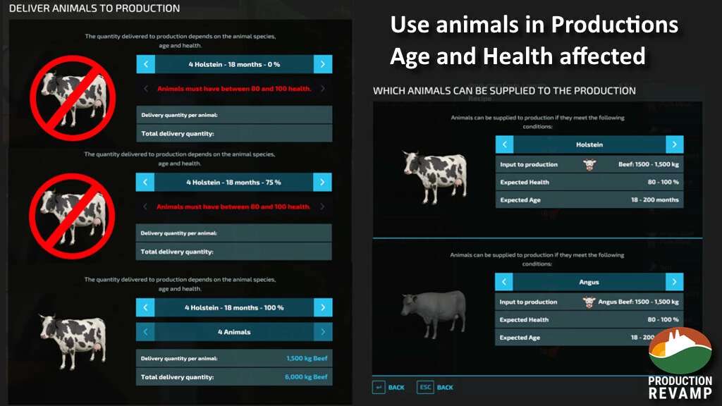
Task: Click left arrow of Holstein 0 % selector
Action: [x=145, y=64]
